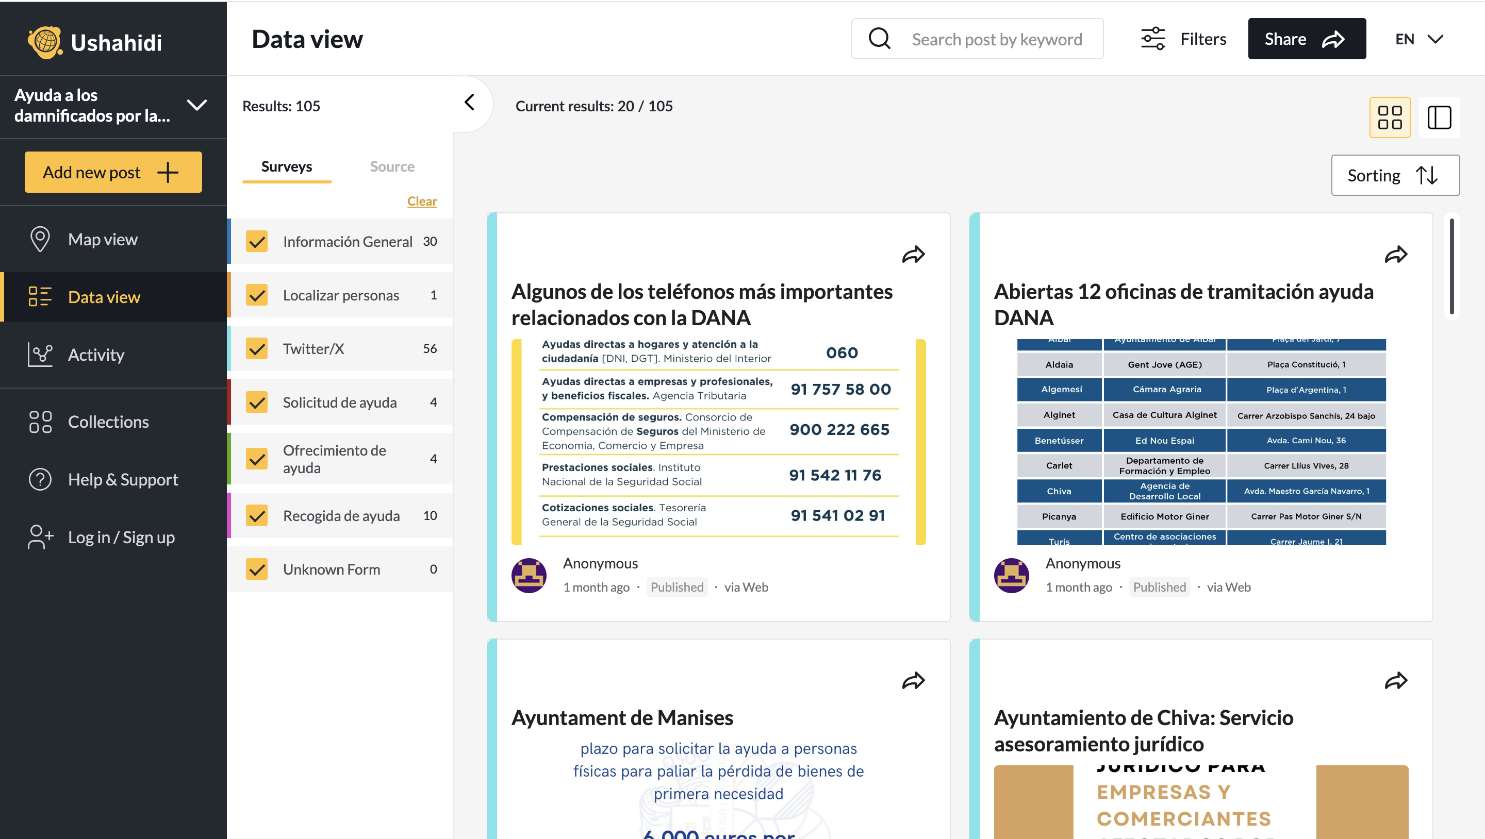Open the phone numbers image thumbnail

[718, 442]
